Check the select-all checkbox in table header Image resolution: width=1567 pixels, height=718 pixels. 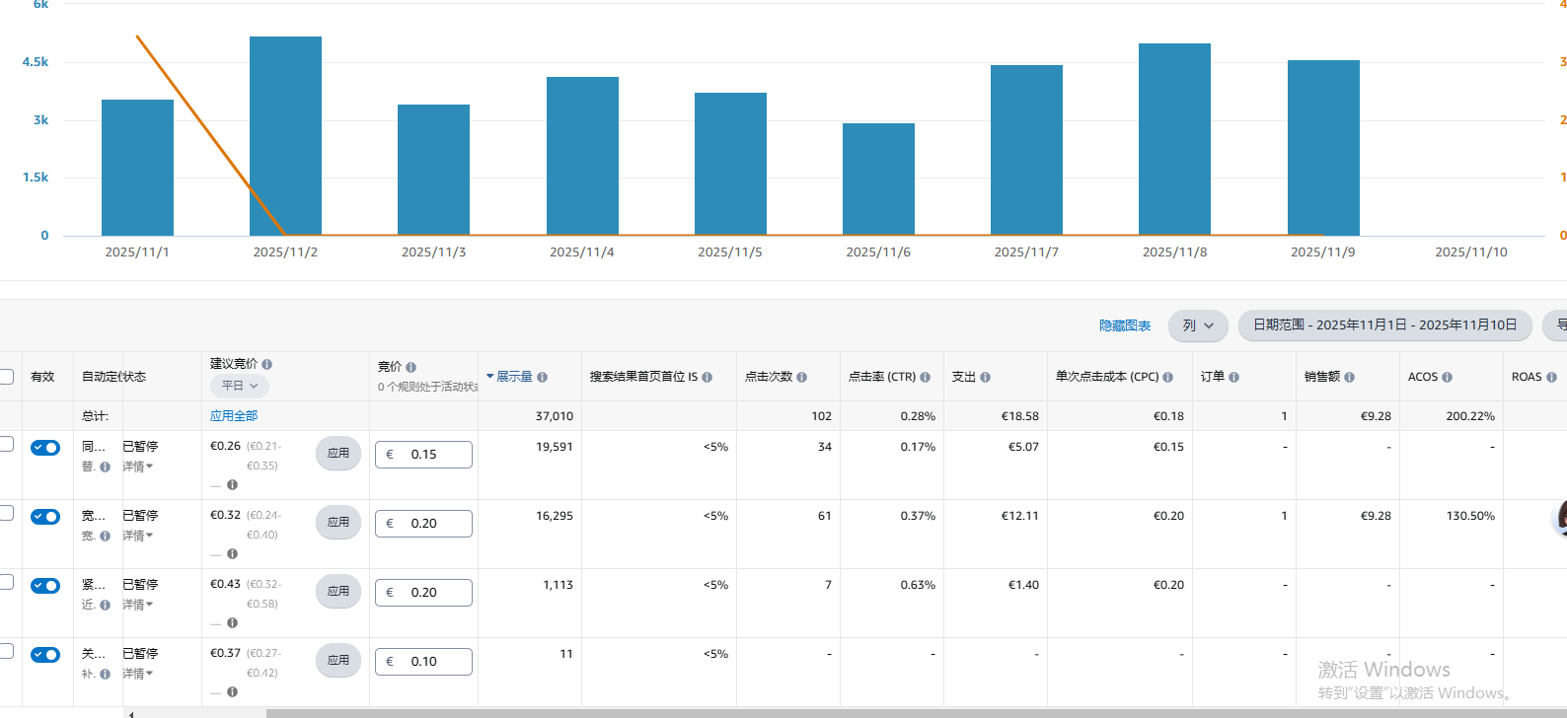pos(7,377)
